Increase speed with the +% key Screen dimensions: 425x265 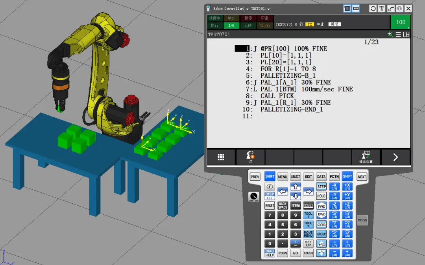tap(322, 244)
